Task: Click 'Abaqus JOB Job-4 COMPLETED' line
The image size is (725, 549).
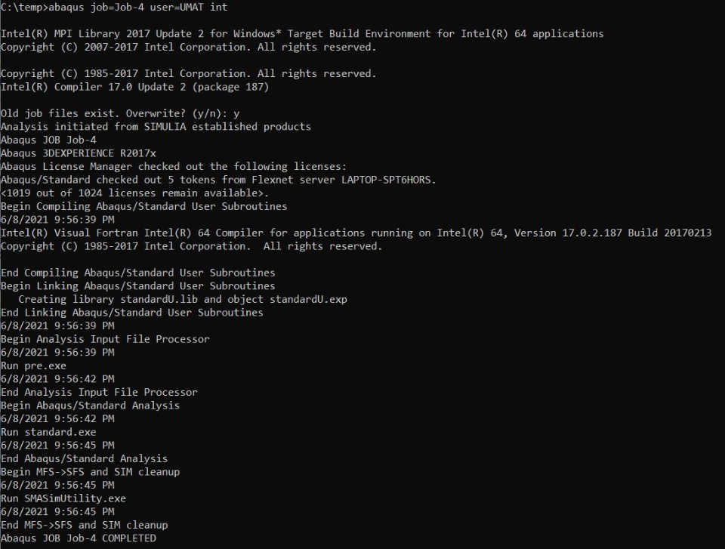Action: (79, 538)
